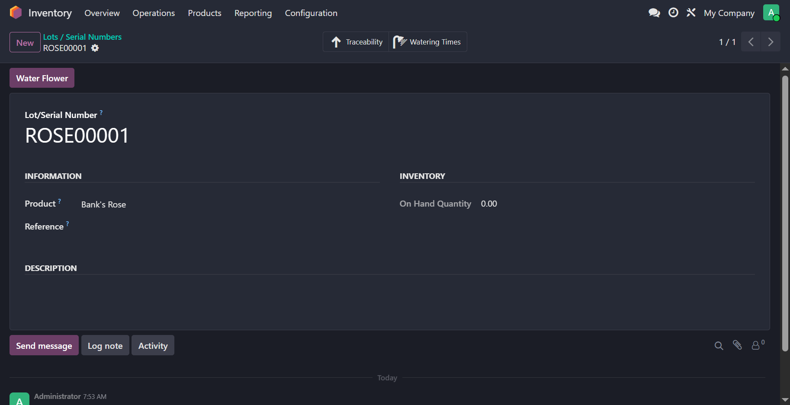Open the Operations menu
The height and width of the screenshot is (405, 790).
point(154,13)
